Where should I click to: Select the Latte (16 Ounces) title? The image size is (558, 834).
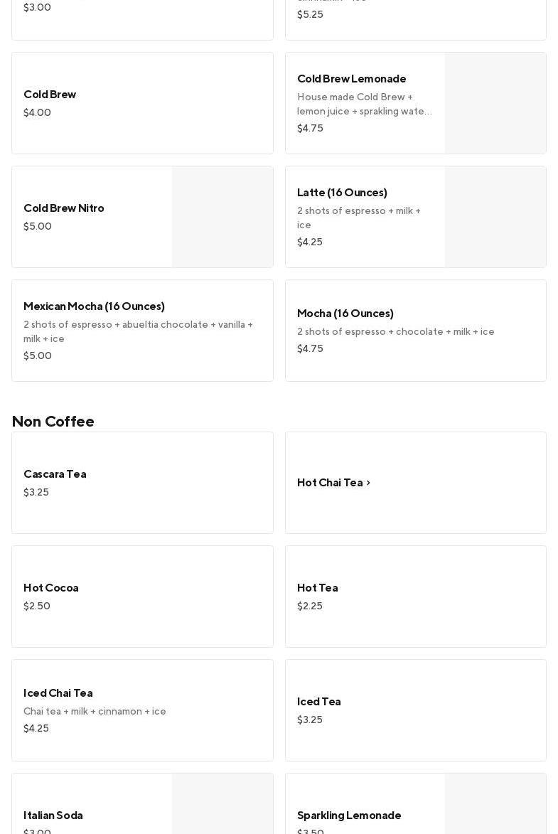pyautogui.click(x=342, y=193)
